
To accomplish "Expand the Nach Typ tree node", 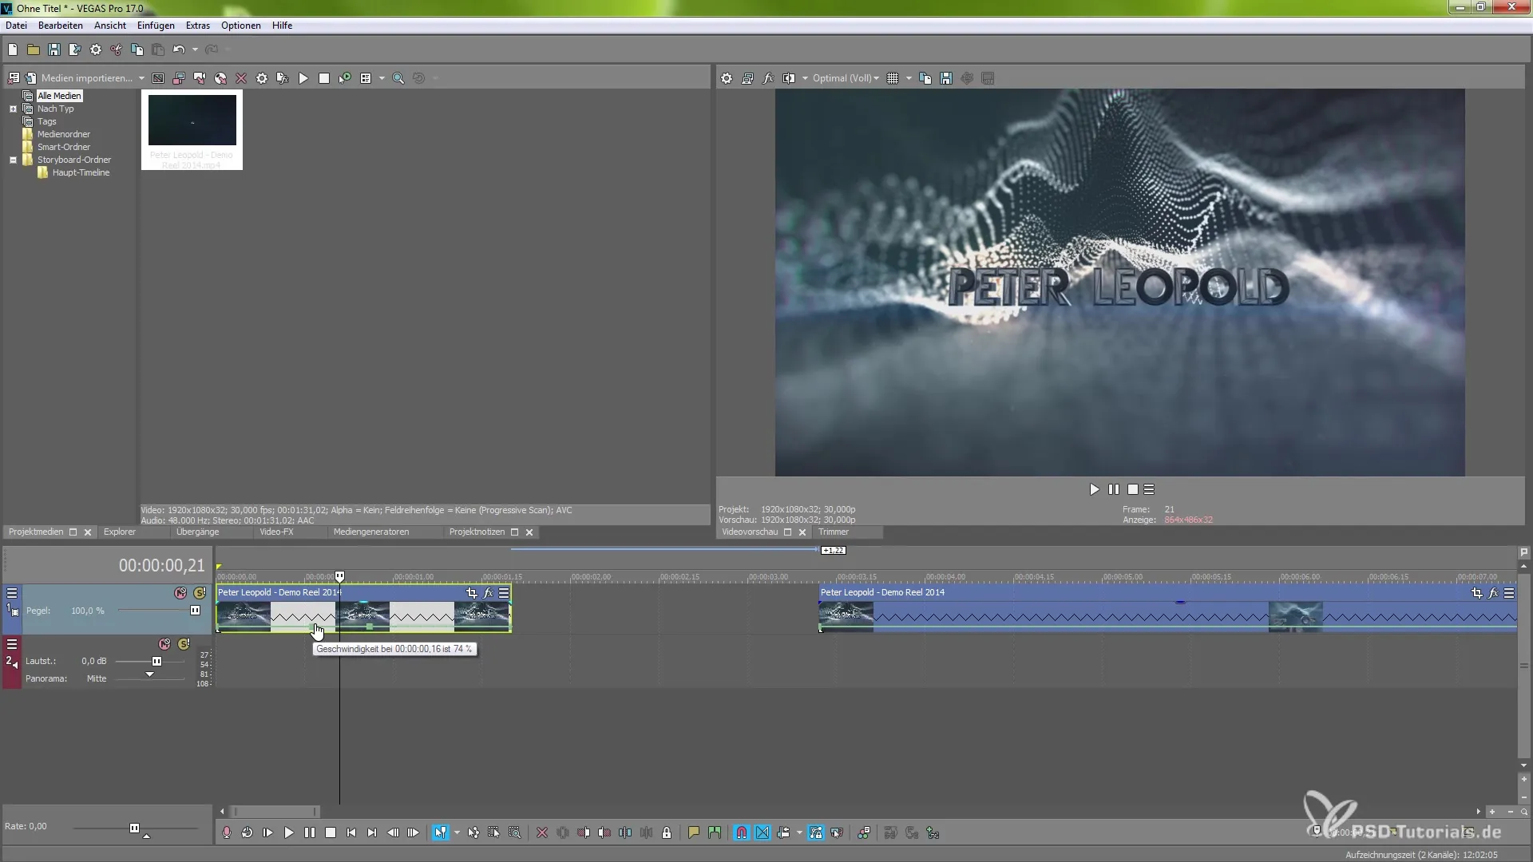I will 13,109.
